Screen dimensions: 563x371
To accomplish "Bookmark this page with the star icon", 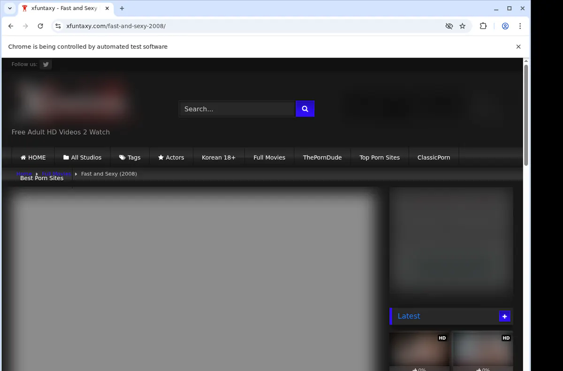I will pos(463,26).
